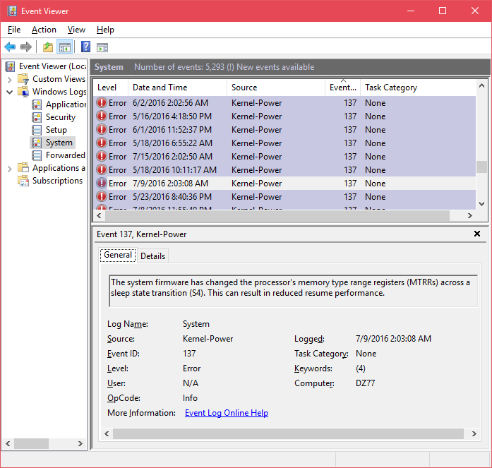Toggle the Show/Hide Console Tree icon
Image resolution: width=492 pixels, height=468 pixels.
(65, 47)
